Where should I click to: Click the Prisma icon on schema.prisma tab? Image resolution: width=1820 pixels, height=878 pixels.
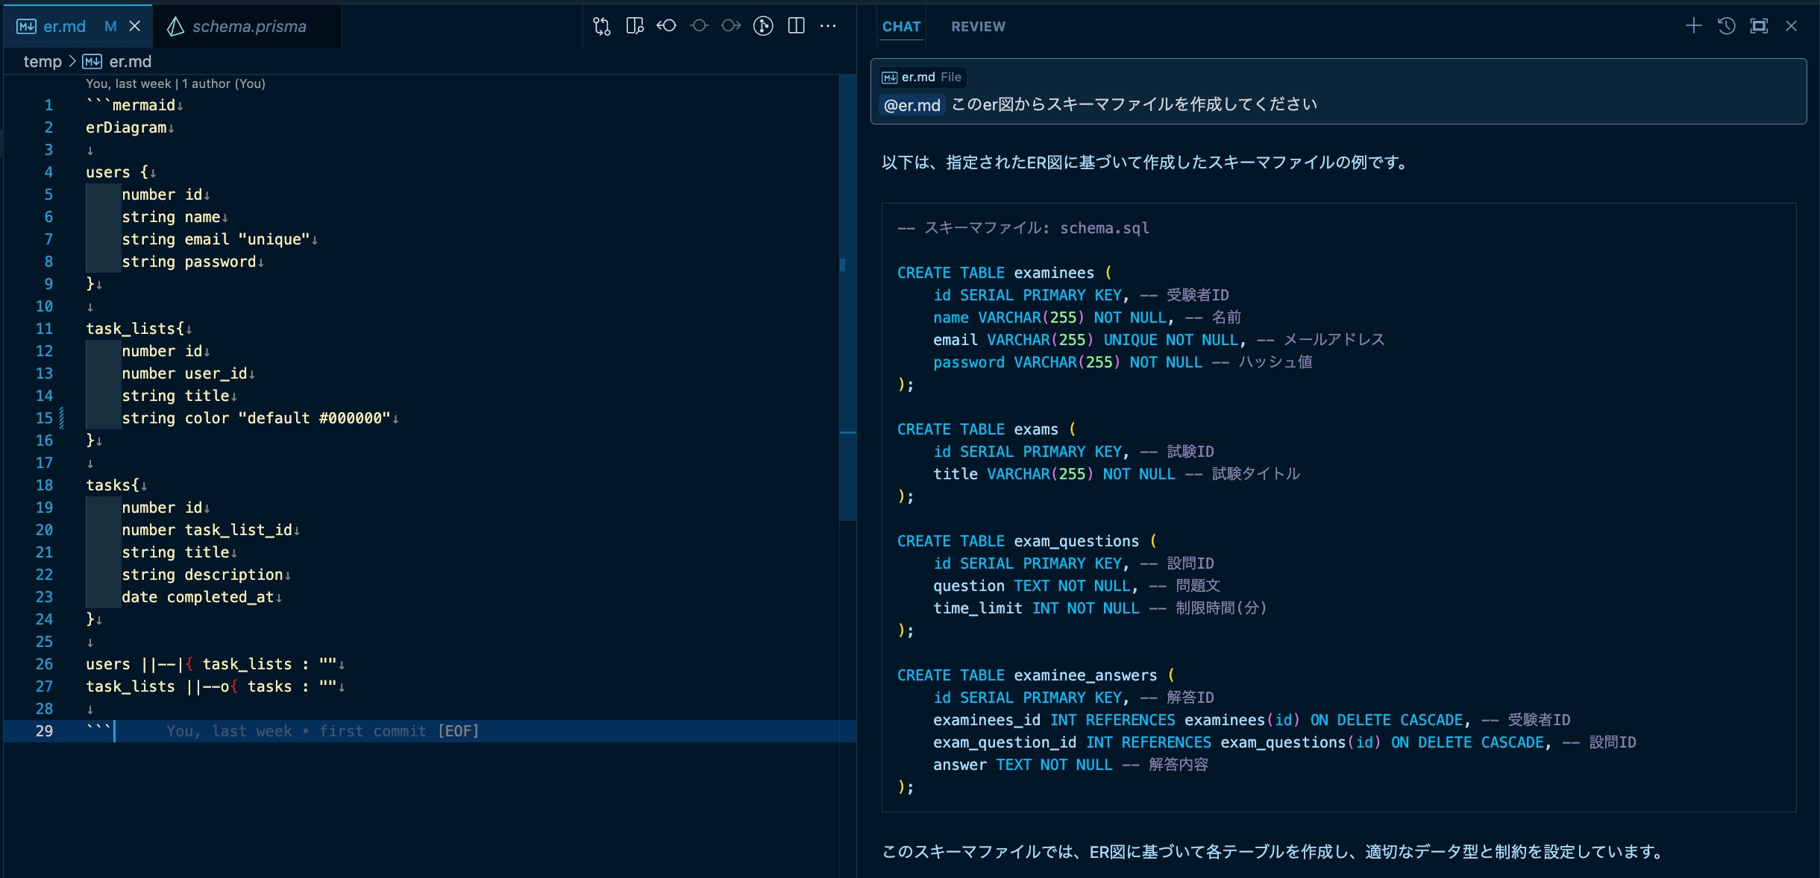click(x=175, y=26)
